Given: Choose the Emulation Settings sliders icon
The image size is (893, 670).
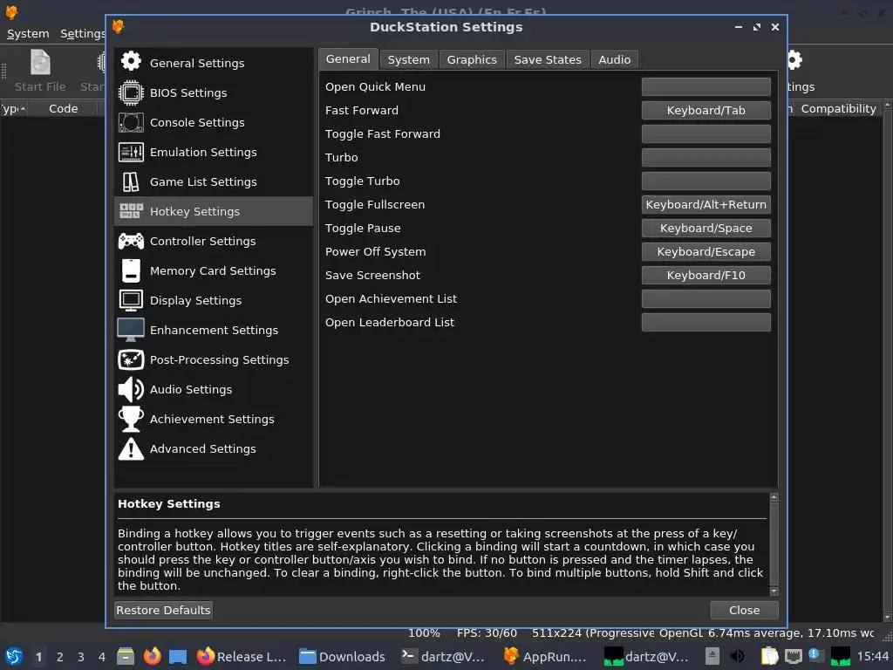Looking at the screenshot, I should (131, 152).
